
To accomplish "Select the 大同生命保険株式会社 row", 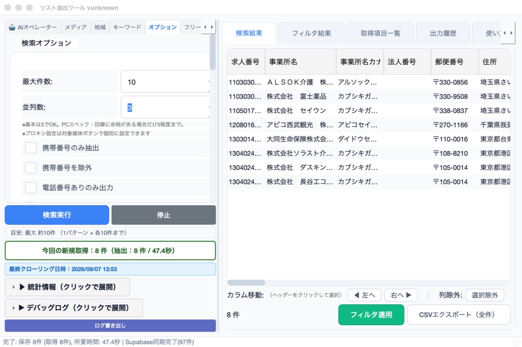I will point(369,139).
